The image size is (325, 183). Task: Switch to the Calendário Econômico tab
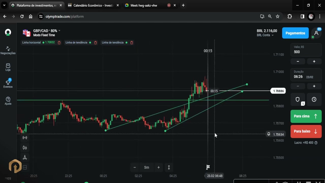pos(93,5)
